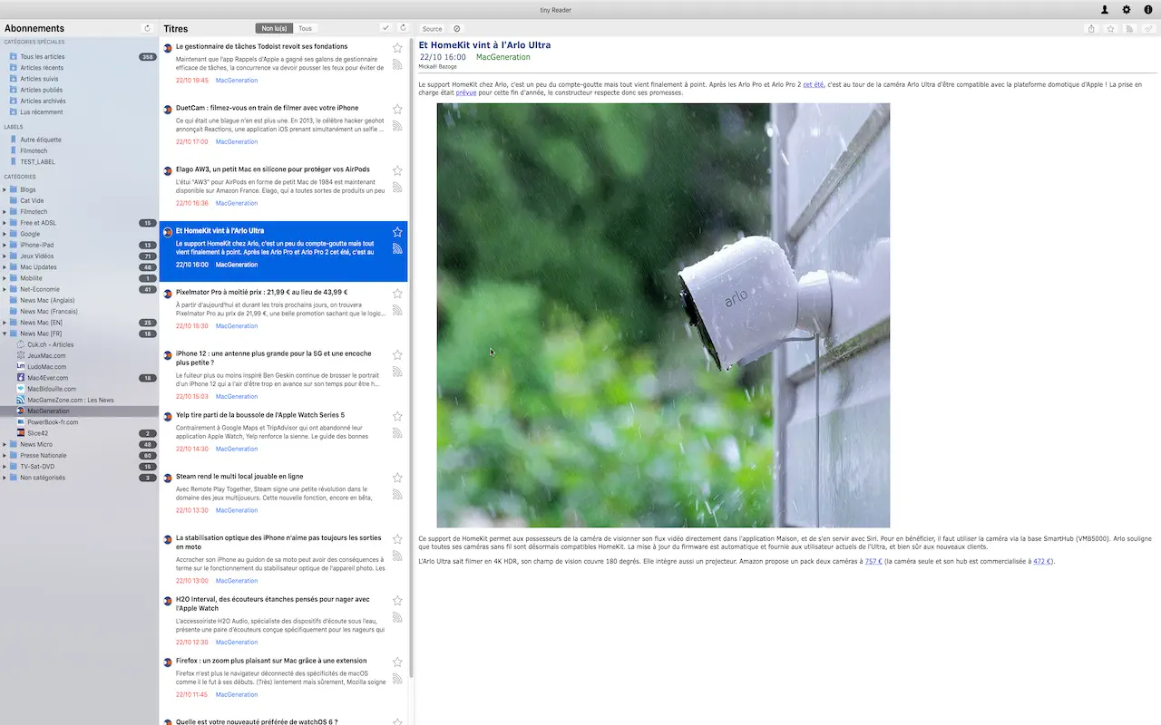Click the MacGeneration link under the article title

point(502,56)
